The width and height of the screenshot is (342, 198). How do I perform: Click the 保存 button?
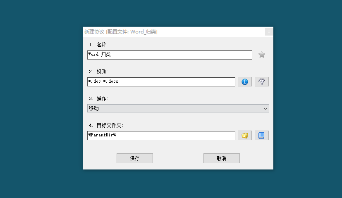[134, 158]
